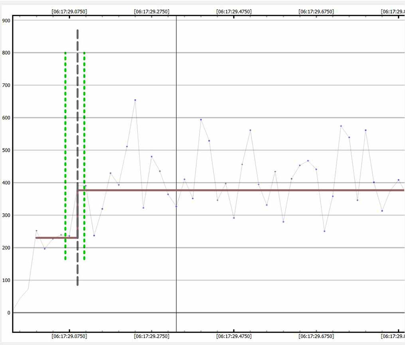Click the bottom axis label 06:17:29.6750
Image resolution: width=405 pixels, height=345 pixels.
(x=316, y=337)
